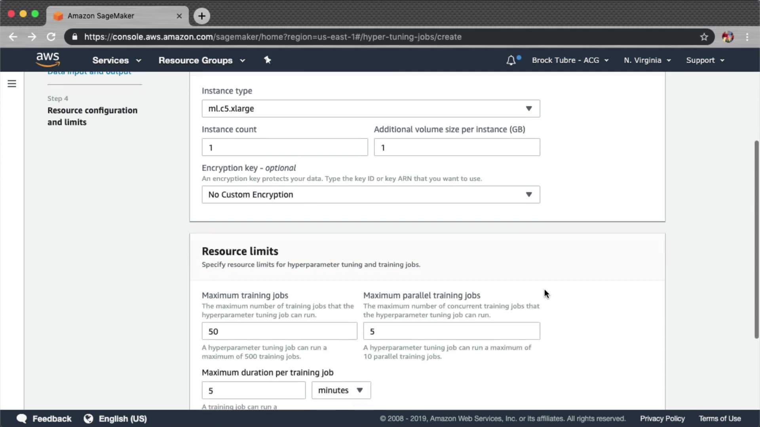Reload the page with refresh icon

[x=51, y=37]
